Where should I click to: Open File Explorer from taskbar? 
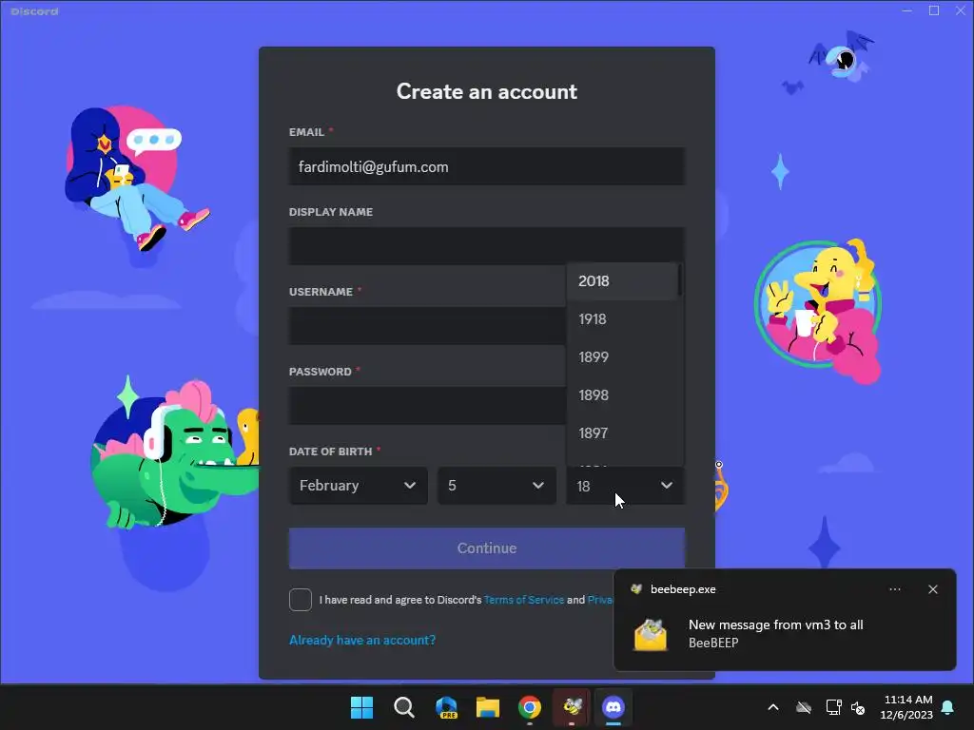(x=488, y=707)
